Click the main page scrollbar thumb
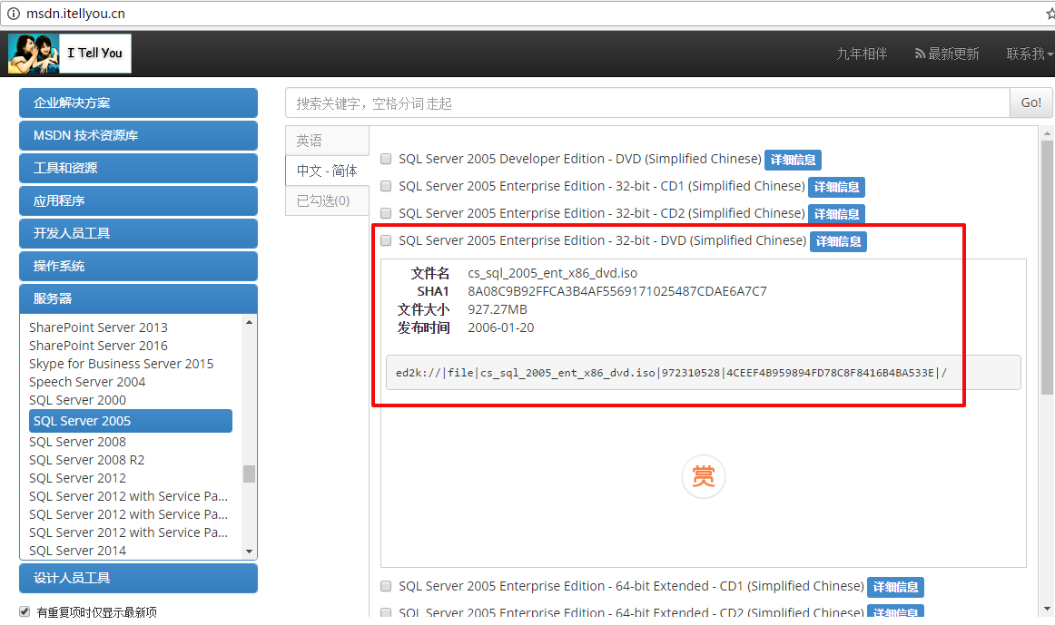Viewport: 1055px width, 625px height. click(x=1047, y=269)
